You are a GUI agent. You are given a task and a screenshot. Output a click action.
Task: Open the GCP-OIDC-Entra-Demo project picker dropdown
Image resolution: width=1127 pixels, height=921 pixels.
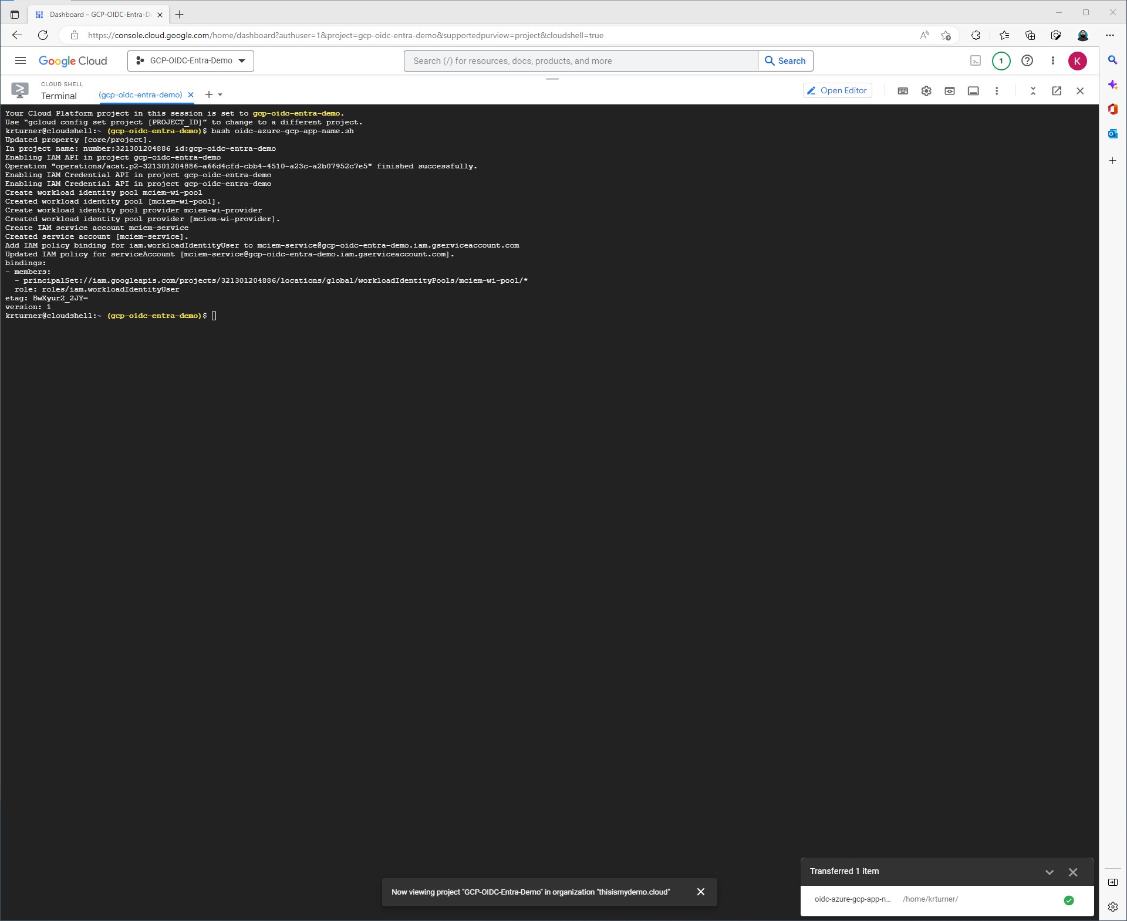[190, 61]
